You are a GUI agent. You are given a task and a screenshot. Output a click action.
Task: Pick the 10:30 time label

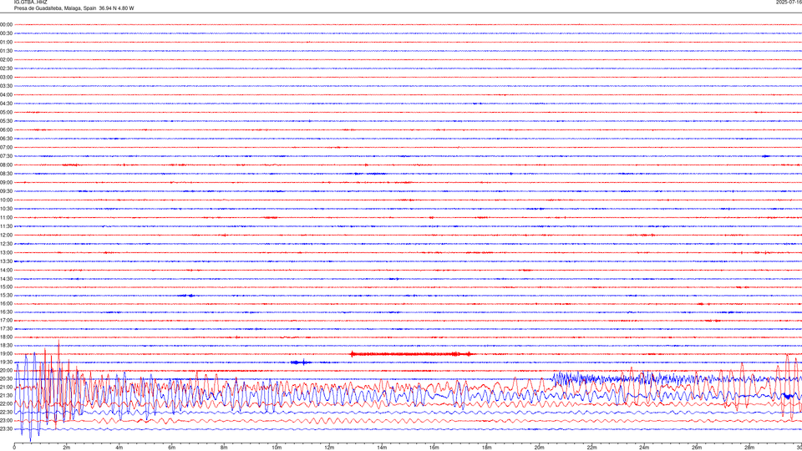(6, 209)
